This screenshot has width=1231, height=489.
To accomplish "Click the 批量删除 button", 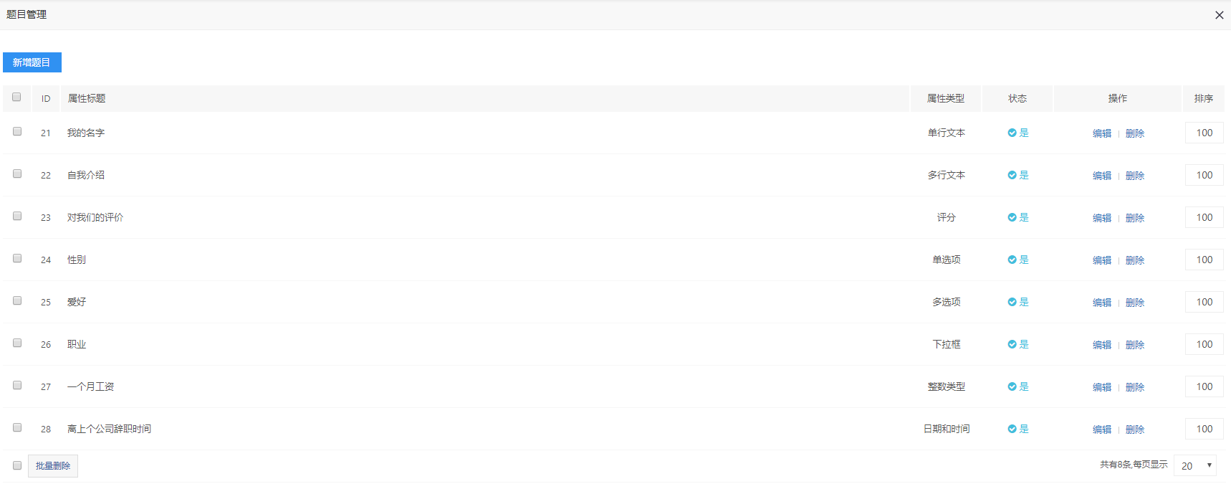I will click(53, 466).
